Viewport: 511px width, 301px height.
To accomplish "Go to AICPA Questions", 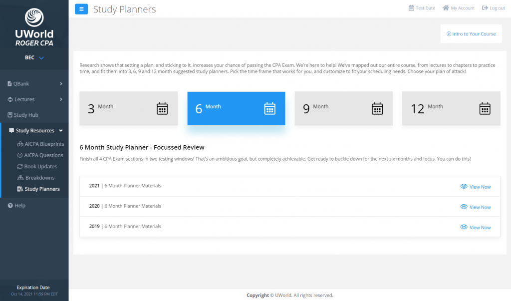I will [x=44, y=155].
